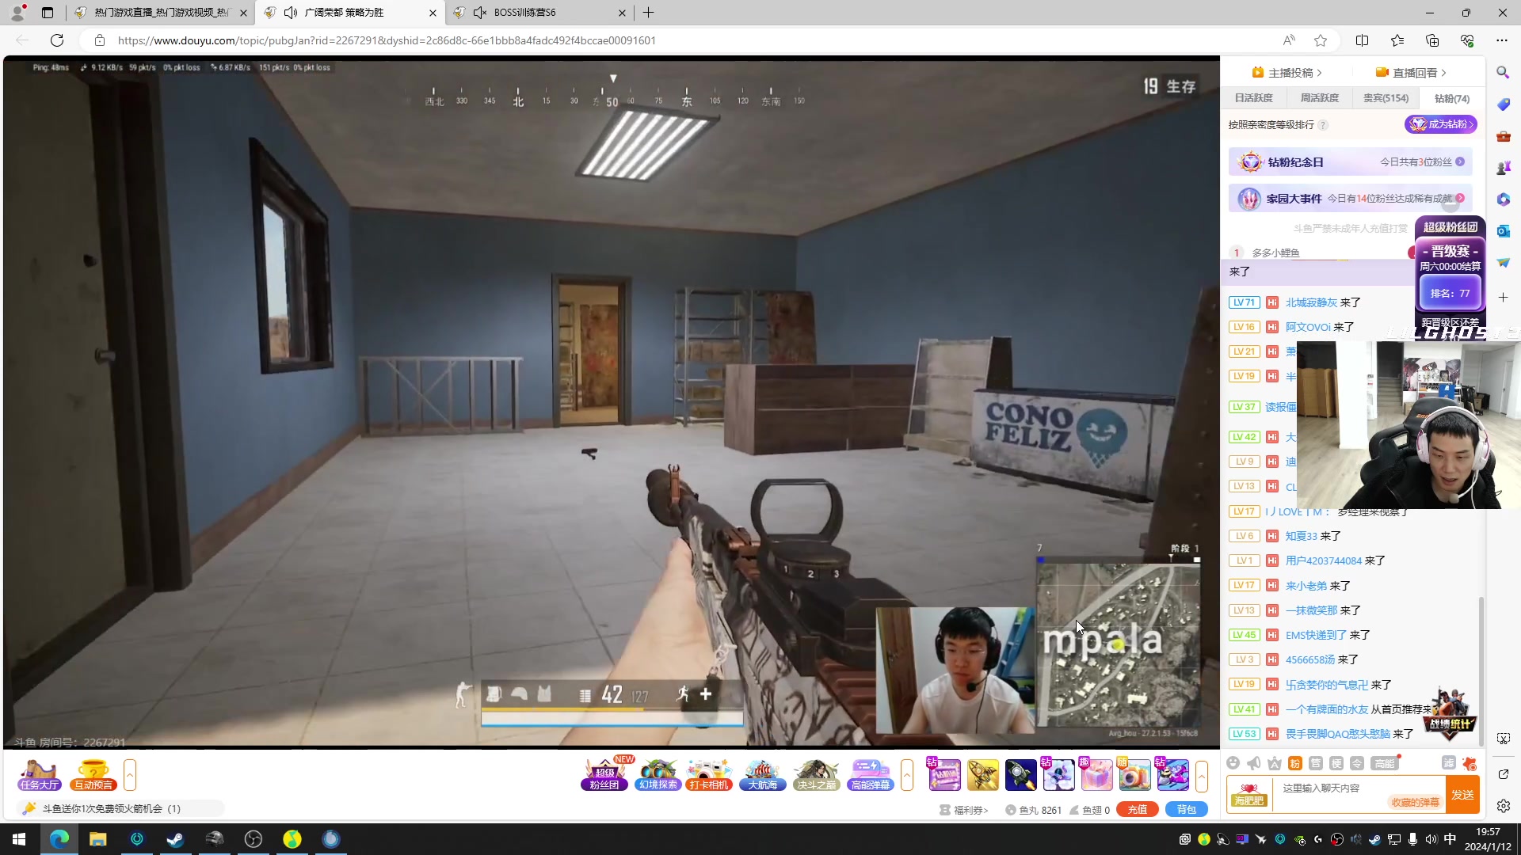
Task: Click the 海肥肥 fan badge selector
Action: [x=1249, y=795]
